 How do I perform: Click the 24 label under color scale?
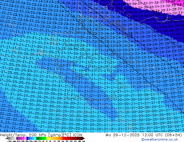pos(63,141)
